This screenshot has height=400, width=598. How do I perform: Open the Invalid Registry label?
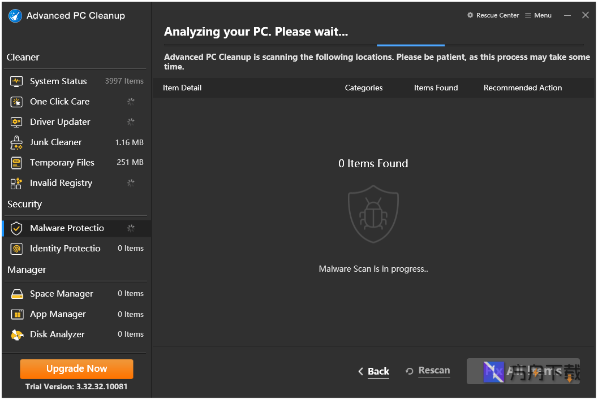click(x=62, y=183)
